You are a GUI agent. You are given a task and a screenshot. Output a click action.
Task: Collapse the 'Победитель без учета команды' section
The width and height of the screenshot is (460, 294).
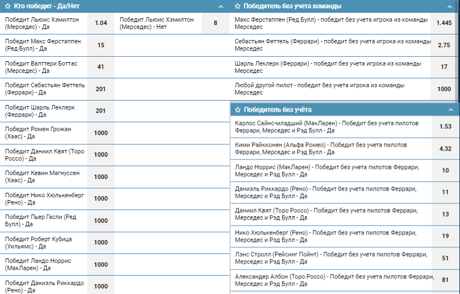(449, 7)
